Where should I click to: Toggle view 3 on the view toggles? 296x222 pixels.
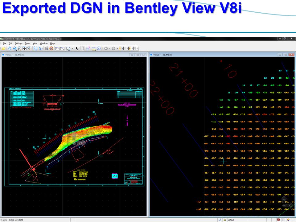125,48
